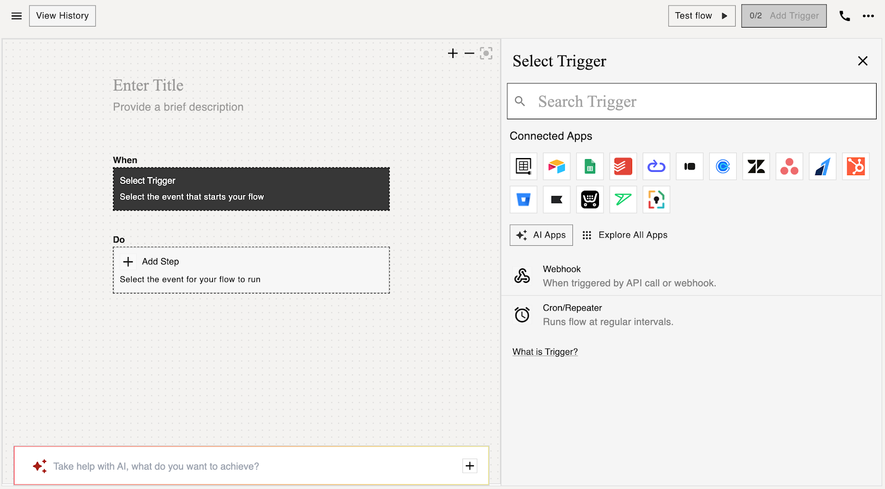Open the AI Apps button
885x489 pixels.
click(x=541, y=235)
